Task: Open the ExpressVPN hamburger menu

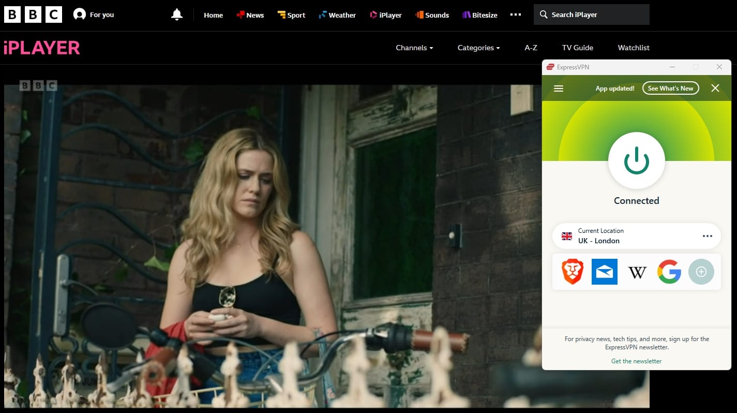Action: tap(559, 89)
